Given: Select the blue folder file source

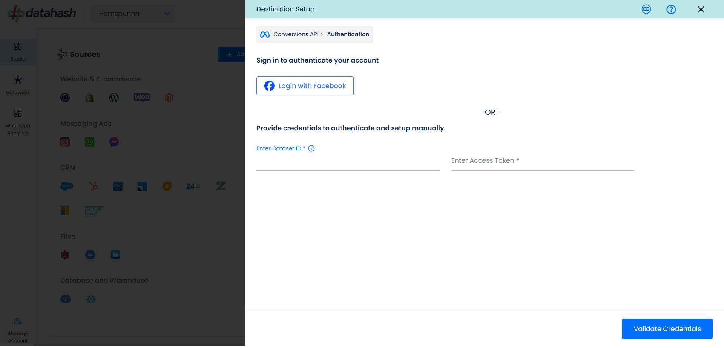Looking at the screenshot, I should (x=115, y=255).
